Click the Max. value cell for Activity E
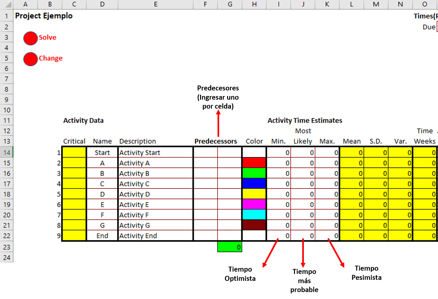The height and width of the screenshot is (299, 438). (327, 204)
